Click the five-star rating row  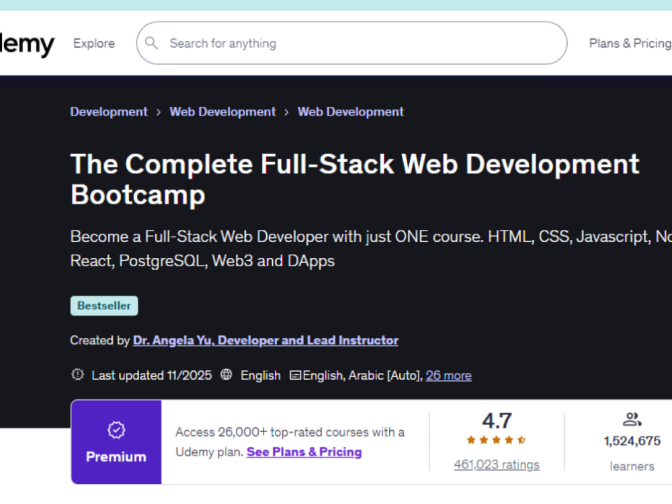(497, 440)
